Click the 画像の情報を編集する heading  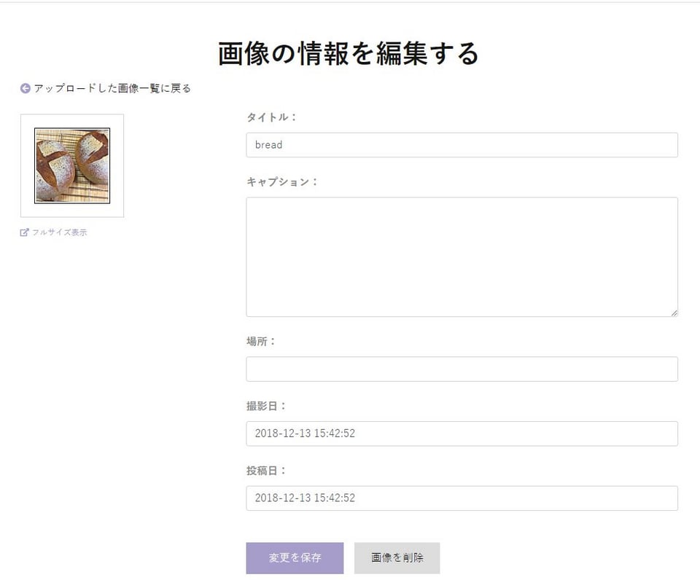pos(349,53)
